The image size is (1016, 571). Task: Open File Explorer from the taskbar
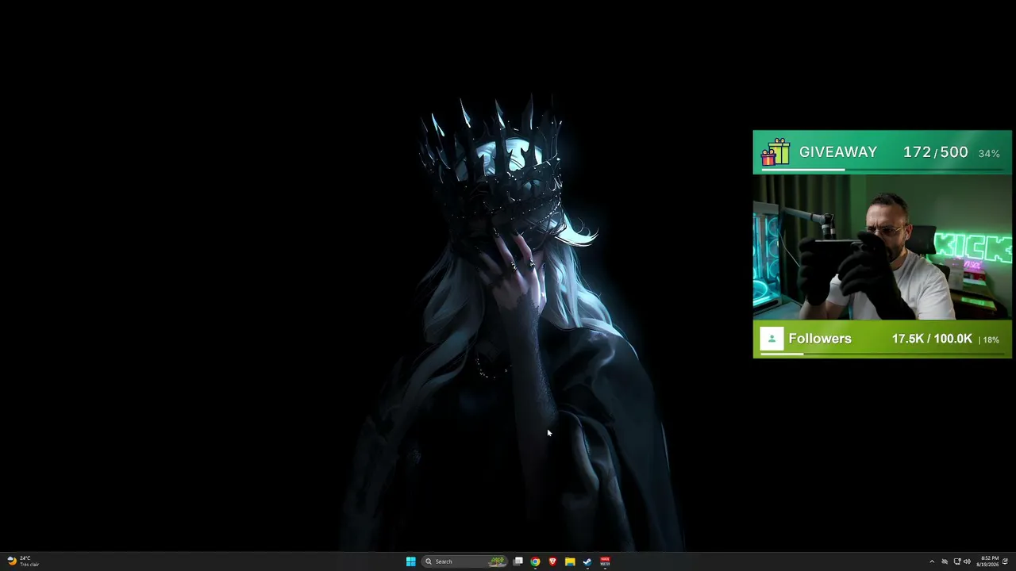coord(570,561)
